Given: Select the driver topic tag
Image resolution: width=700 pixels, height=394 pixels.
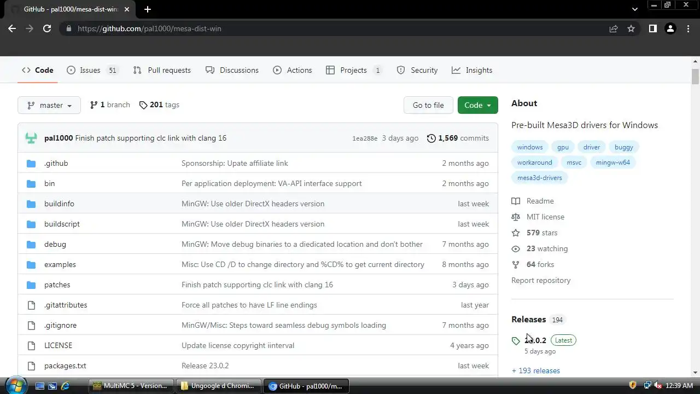Looking at the screenshot, I should [x=592, y=147].
